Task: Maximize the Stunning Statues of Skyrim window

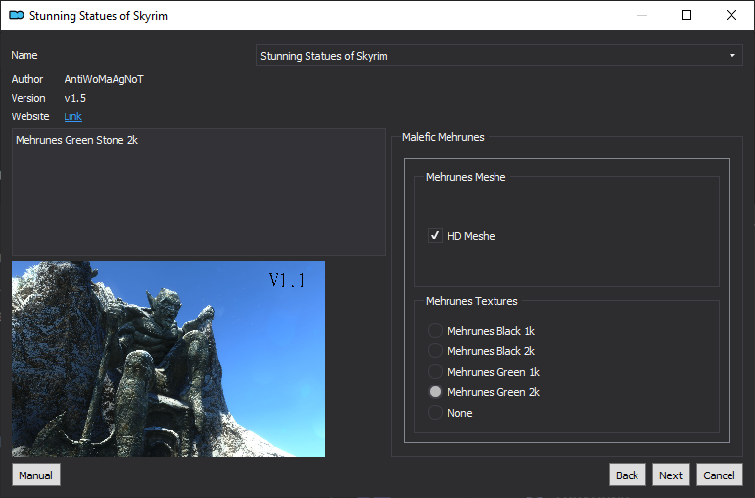Action: 686,15
